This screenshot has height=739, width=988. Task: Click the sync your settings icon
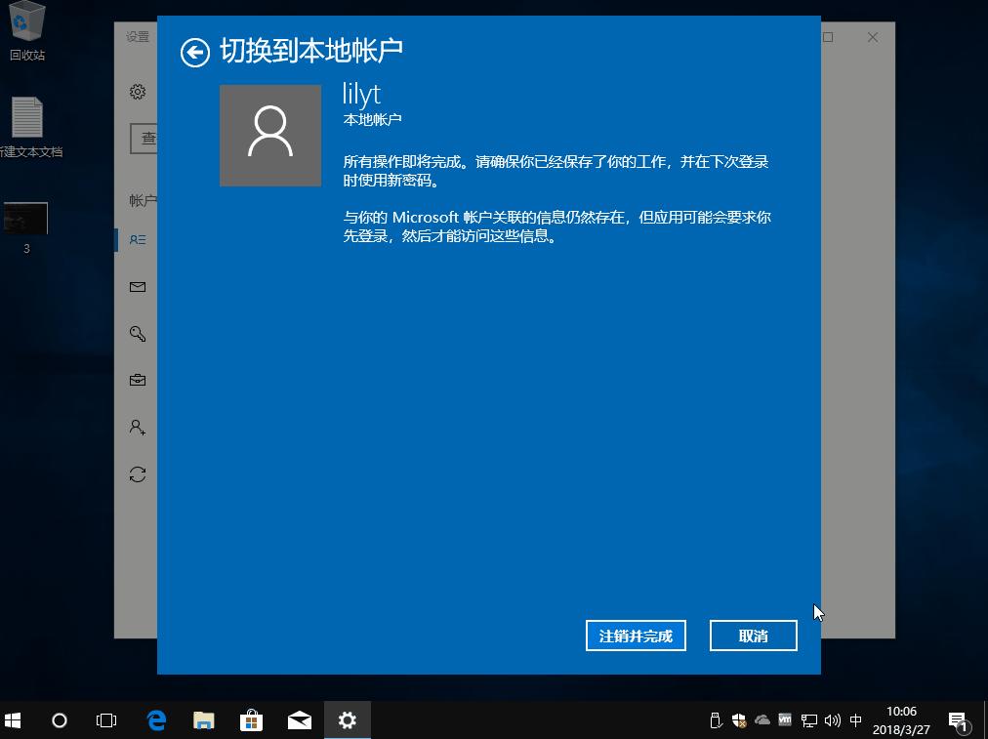[138, 473]
